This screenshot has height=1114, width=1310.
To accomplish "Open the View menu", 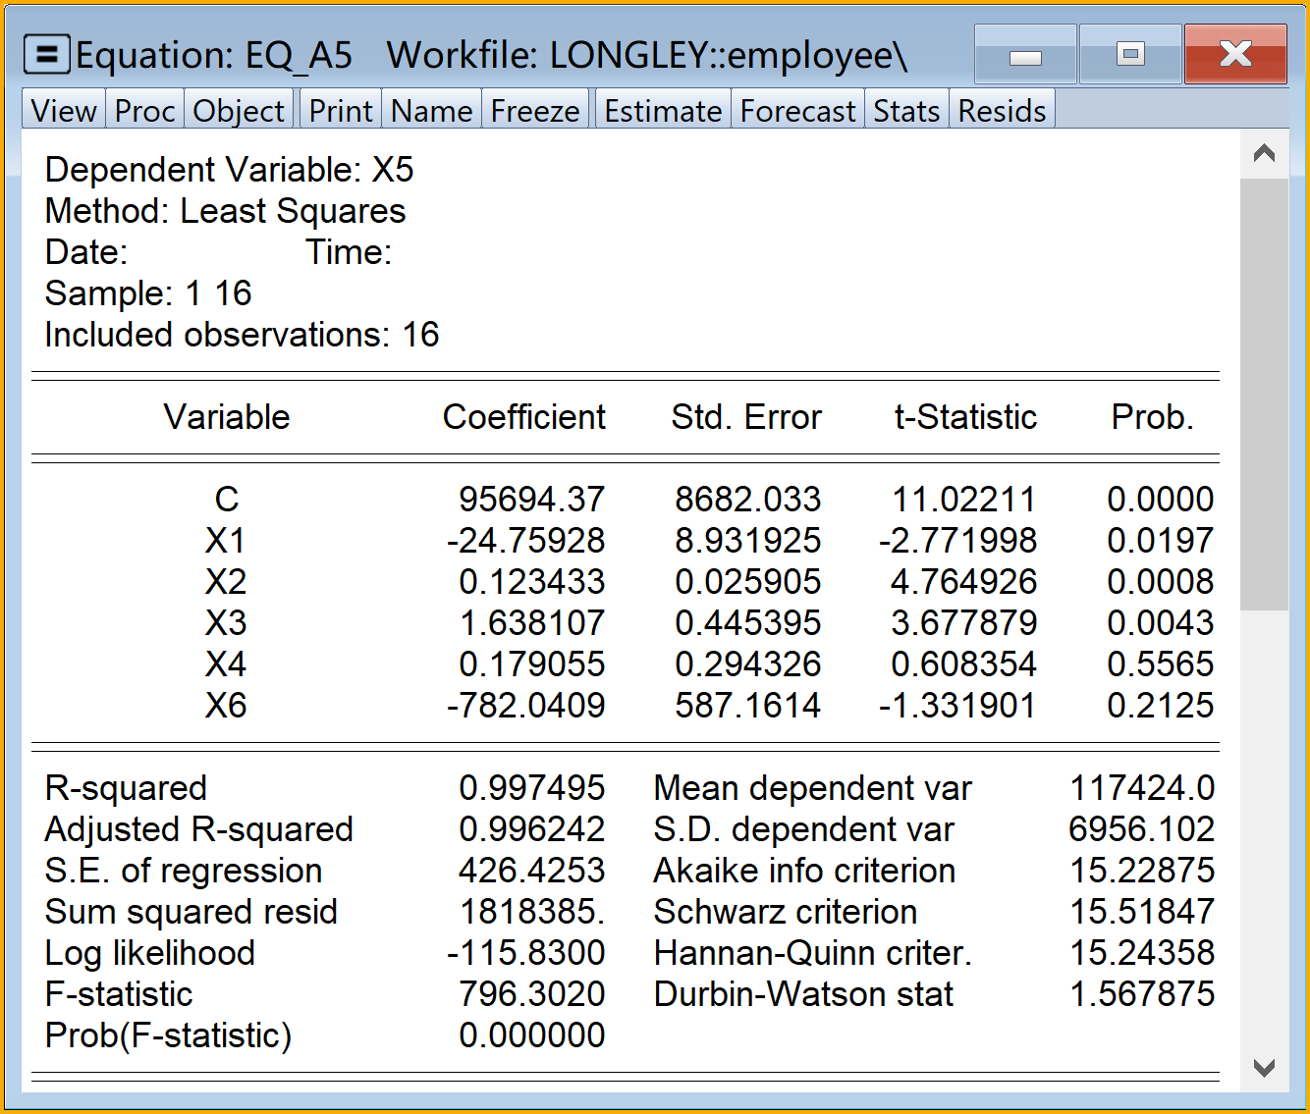I will click(64, 111).
